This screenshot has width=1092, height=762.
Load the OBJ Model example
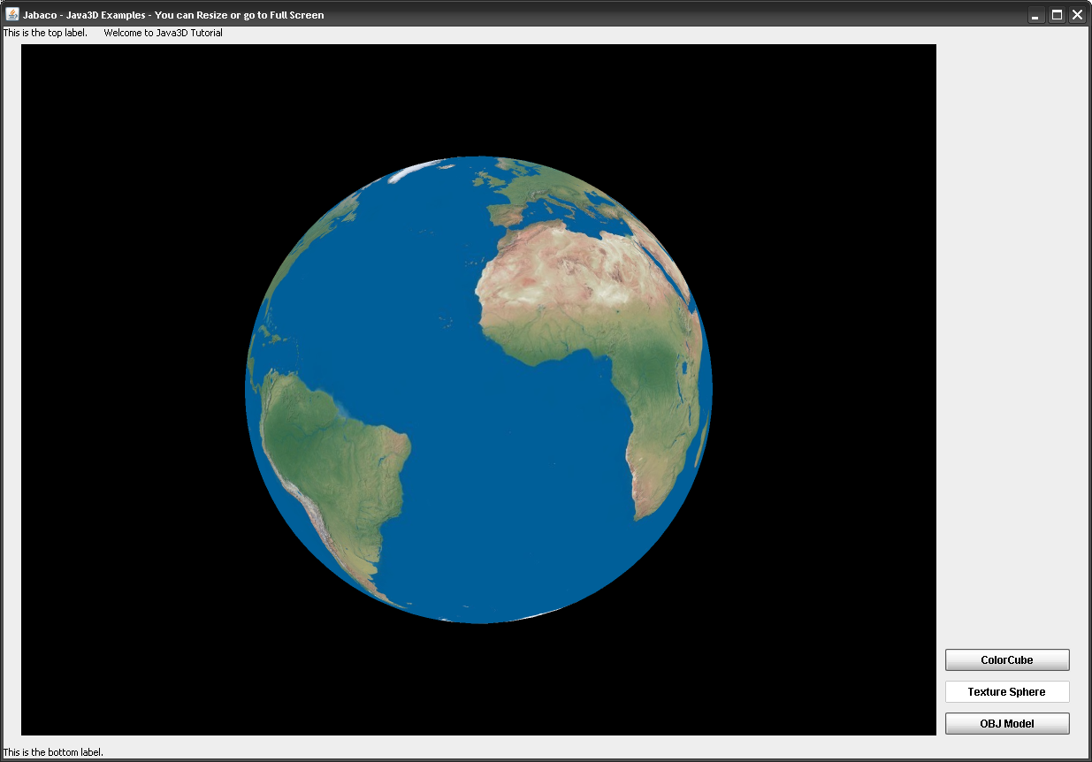[1007, 724]
